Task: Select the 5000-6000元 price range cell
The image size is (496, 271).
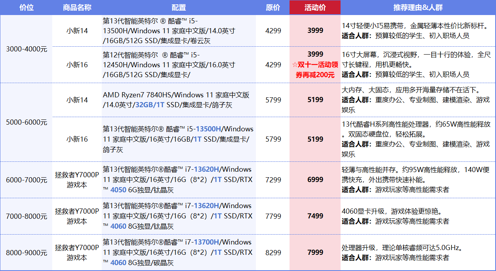Action: coord(27,122)
